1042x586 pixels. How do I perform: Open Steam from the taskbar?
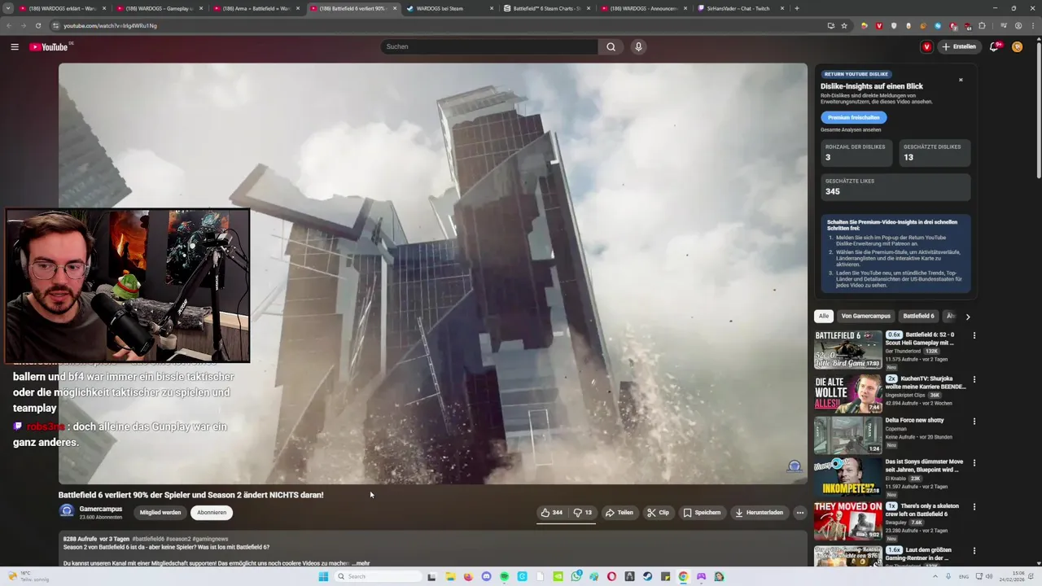(647, 576)
